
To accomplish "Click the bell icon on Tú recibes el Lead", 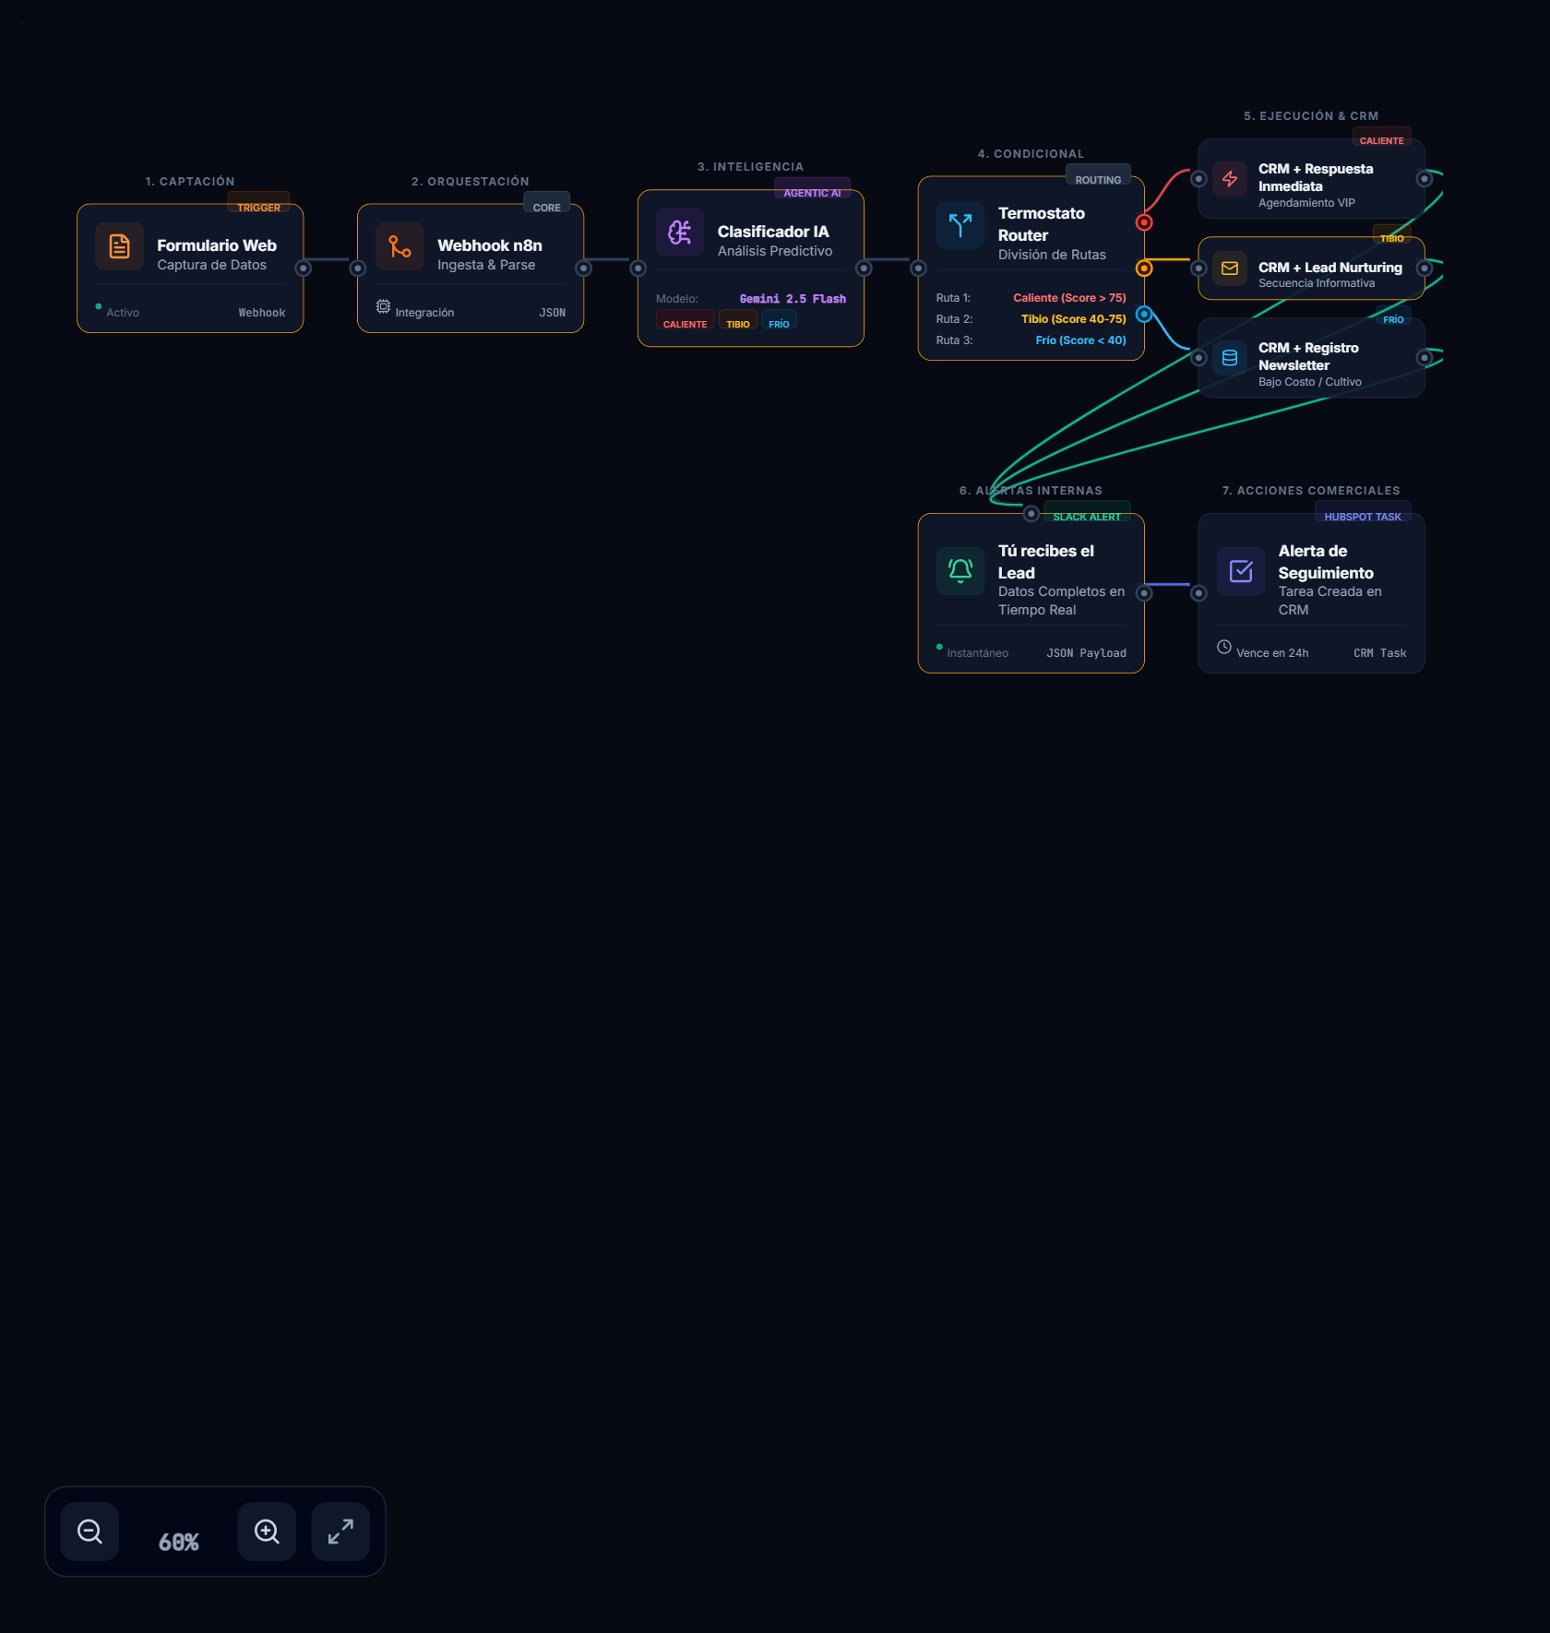I will point(960,571).
